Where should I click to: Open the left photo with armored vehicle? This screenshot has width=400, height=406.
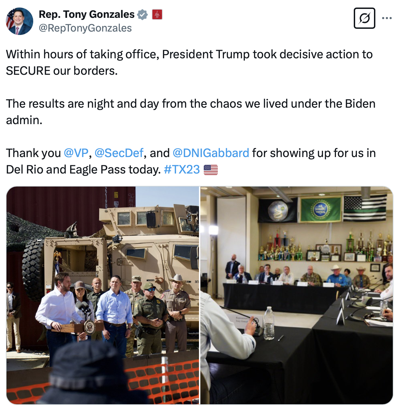point(103,295)
